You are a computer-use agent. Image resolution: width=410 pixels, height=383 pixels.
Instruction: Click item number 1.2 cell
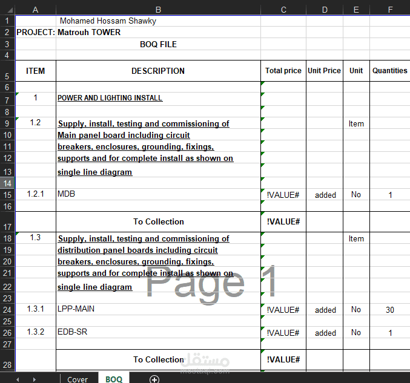tap(36, 123)
